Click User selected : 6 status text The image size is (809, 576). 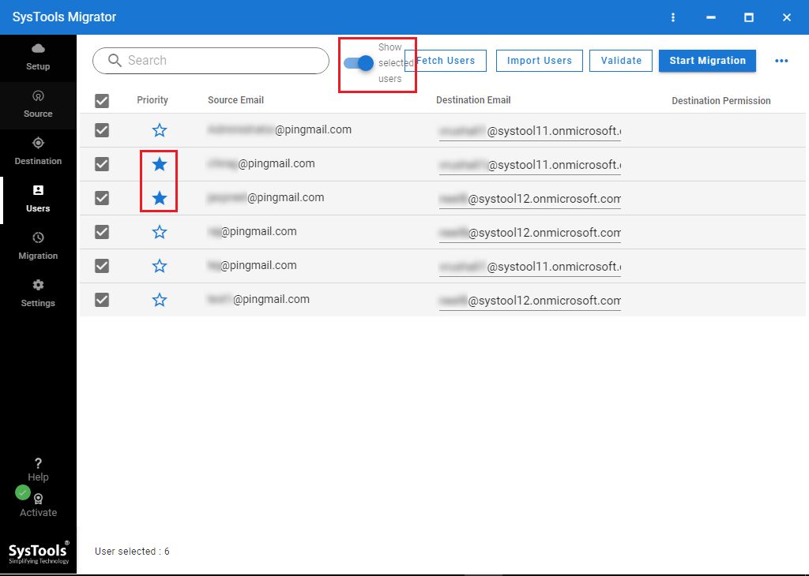point(132,552)
